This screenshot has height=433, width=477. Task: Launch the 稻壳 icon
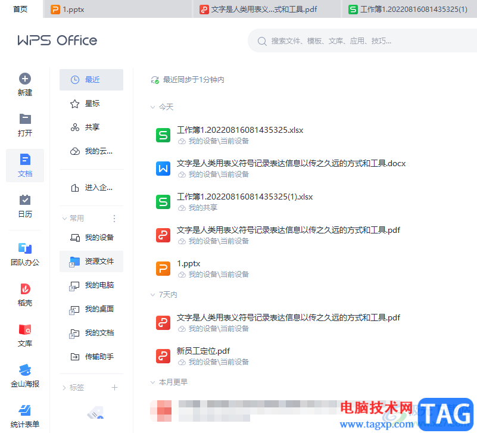coord(25,289)
